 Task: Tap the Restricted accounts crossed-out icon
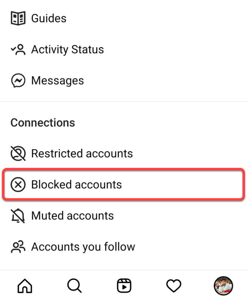(x=18, y=153)
